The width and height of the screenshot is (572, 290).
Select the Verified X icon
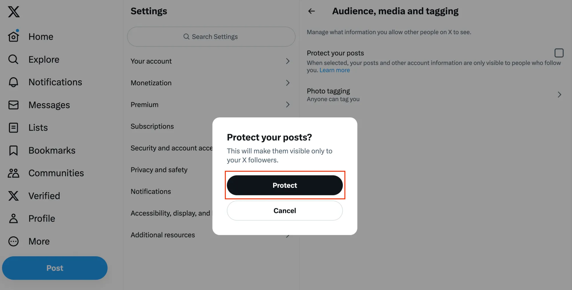click(x=13, y=196)
